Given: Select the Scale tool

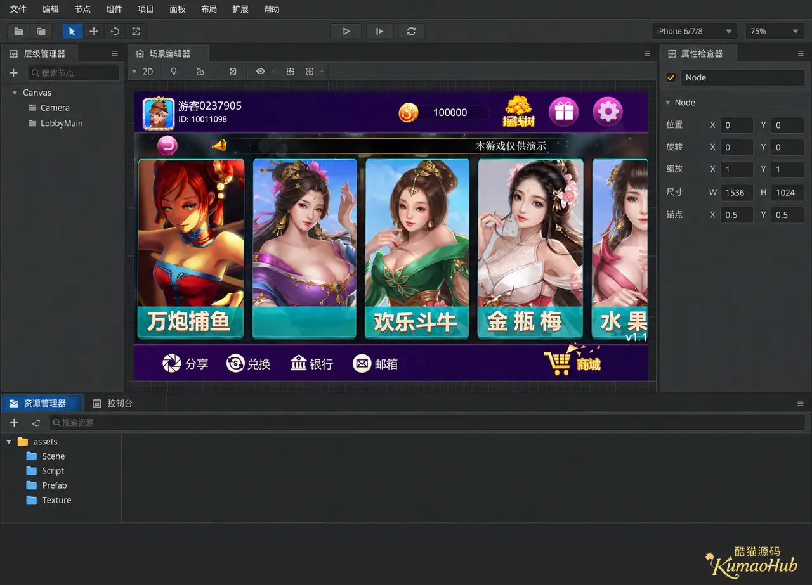Looking at the screenshot, I should (136, 31).
